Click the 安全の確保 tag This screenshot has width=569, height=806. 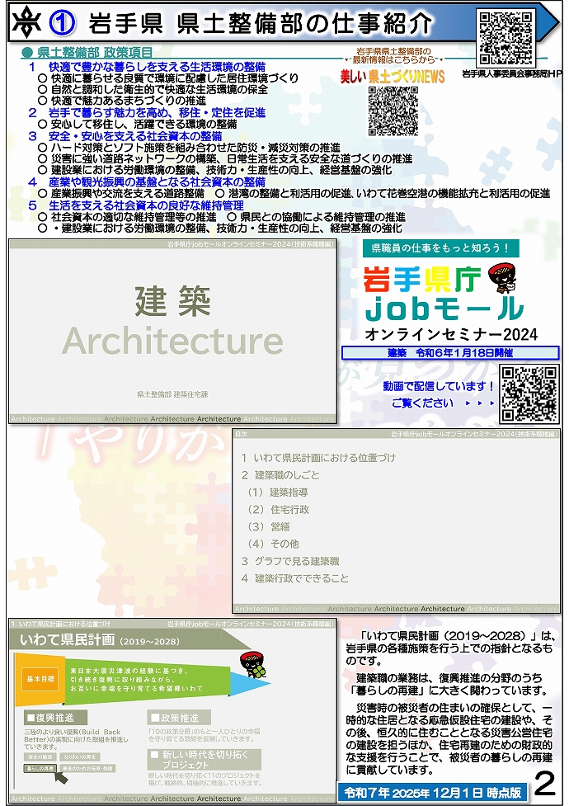[x=40, y=757]
